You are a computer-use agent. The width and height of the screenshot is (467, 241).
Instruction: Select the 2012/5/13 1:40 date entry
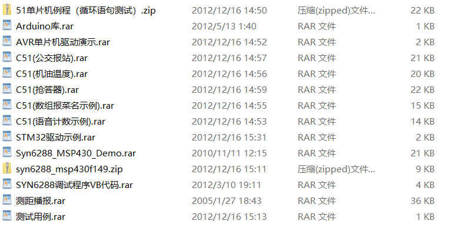[224, 26]
